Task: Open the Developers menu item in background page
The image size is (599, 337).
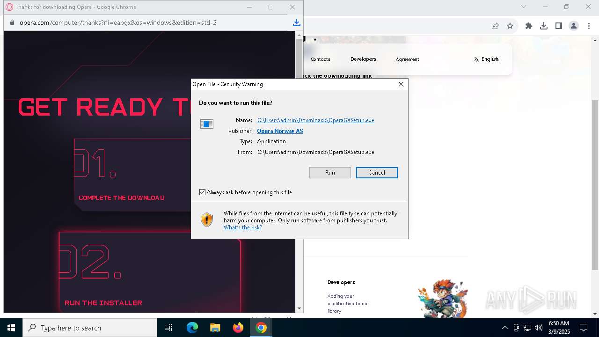Action: (364, 59)
